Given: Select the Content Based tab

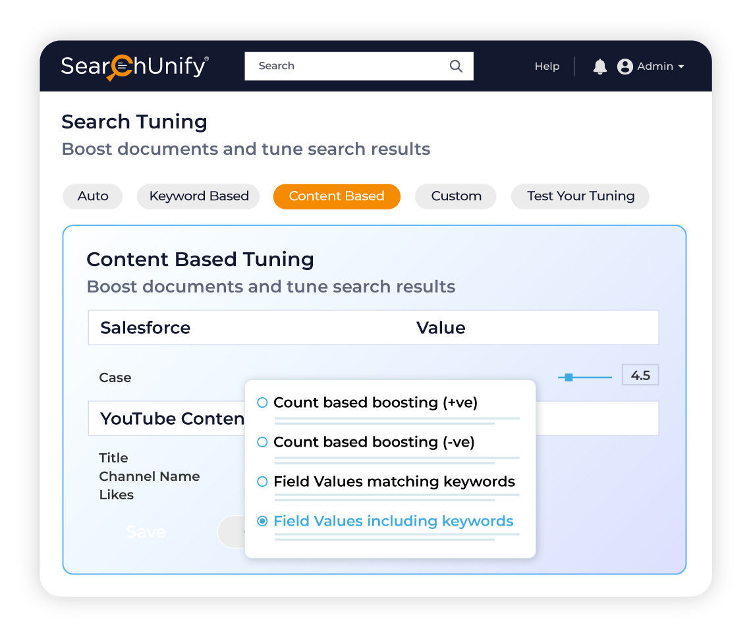Looking at the screenshot, I should pos(337,196).
